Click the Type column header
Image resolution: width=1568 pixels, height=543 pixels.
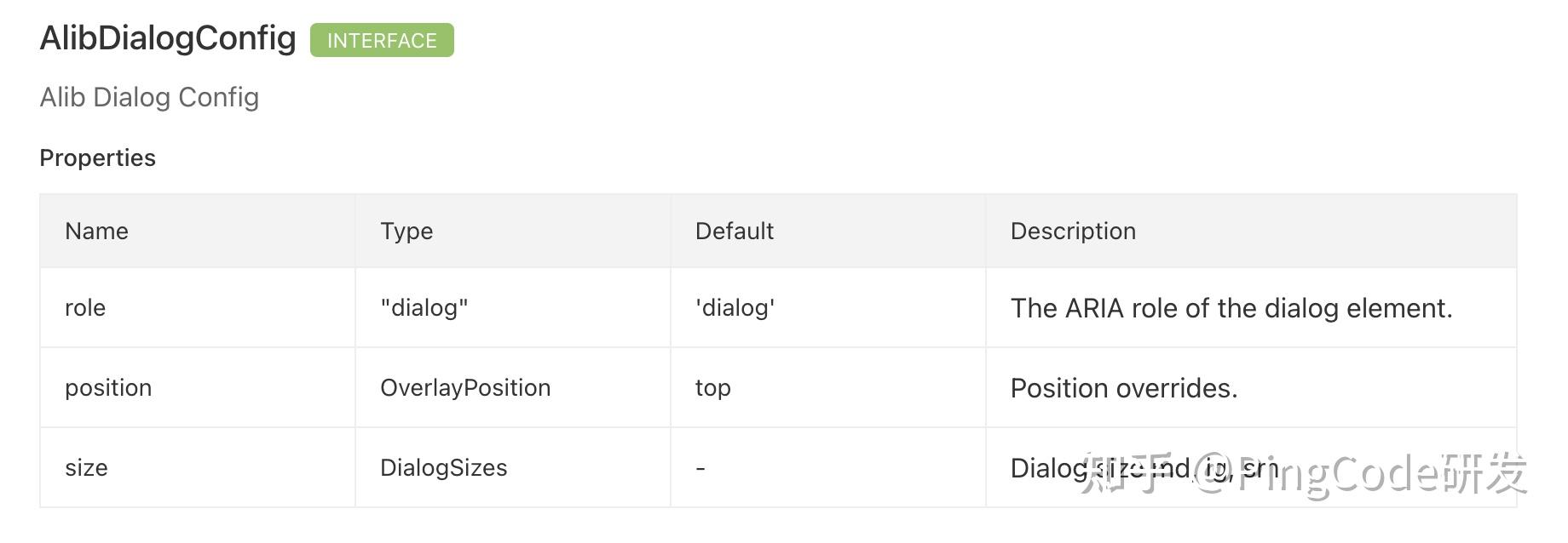coord(406,231)
